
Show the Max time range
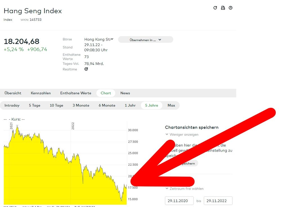pos(171,105)
